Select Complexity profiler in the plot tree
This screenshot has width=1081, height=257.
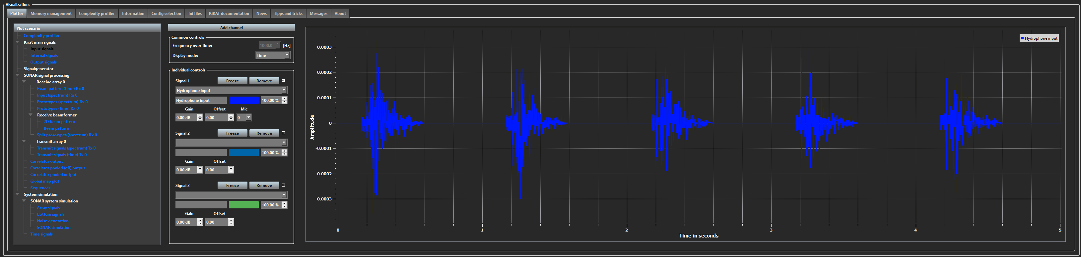pyautogui.click(x=41, y=36)
